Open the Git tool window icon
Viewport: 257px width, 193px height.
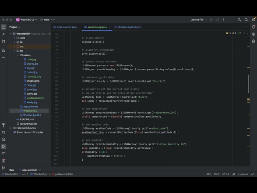click(x=4, y=168)
